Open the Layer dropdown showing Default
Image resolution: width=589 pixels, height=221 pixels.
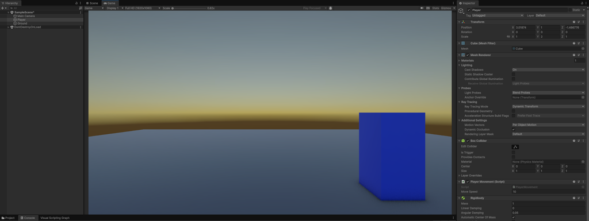click(x=560, y=15)
